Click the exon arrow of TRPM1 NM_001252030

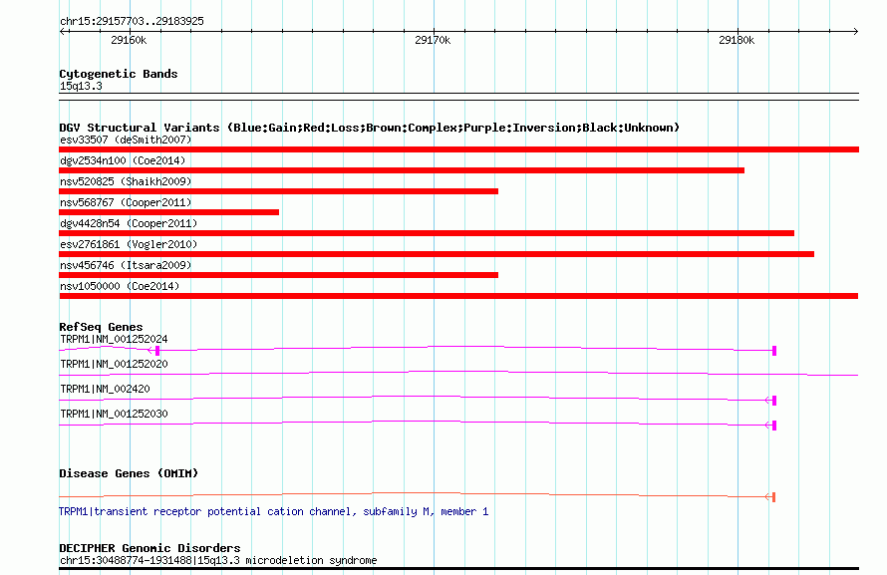(x=770, y=426)
